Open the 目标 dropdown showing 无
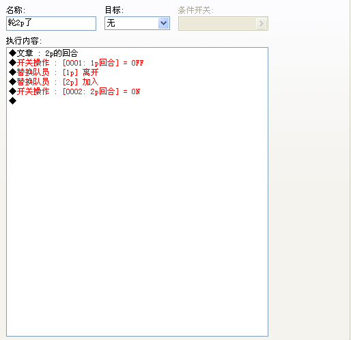Image resolution: width=351 pixels, height=340 pixels. coord(137,23)
